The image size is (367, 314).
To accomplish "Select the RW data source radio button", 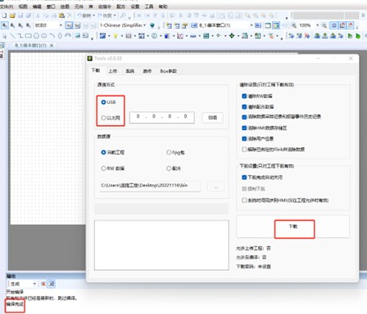I will tap(103, 168).
